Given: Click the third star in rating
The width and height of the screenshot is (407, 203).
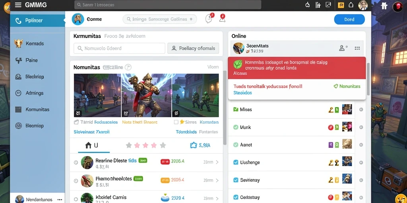Looking at the screenshot, I should (x=145, y=145).
